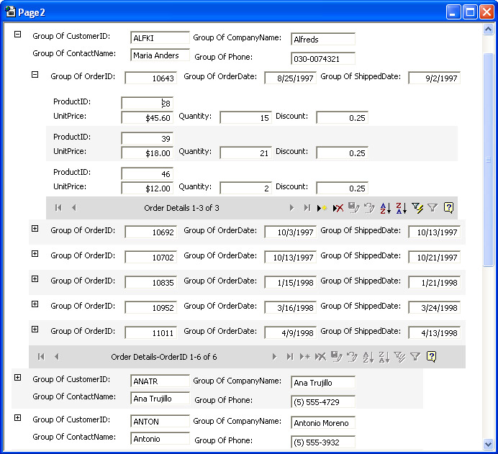Expand the ANATR customer group
The image size is (498, 454).
(18, 378)
